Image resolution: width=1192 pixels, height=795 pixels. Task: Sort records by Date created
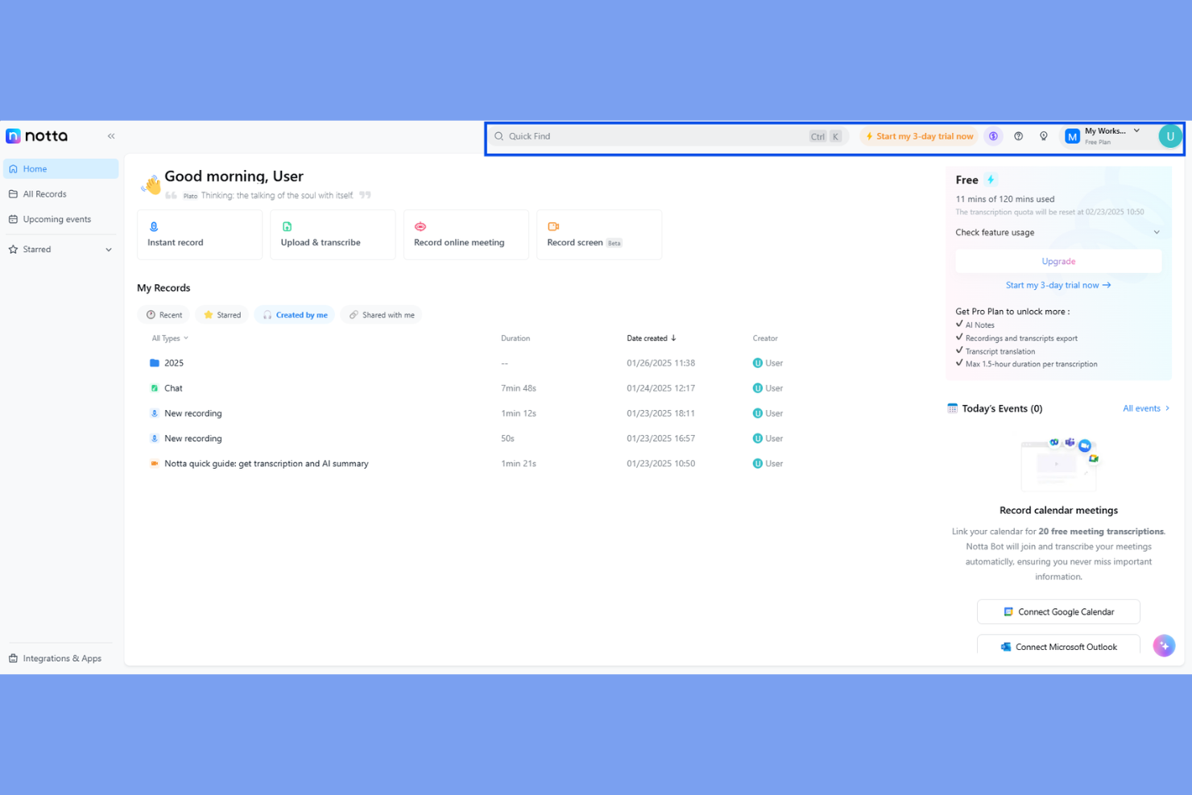pyautogui.click(x=651, y=337)
